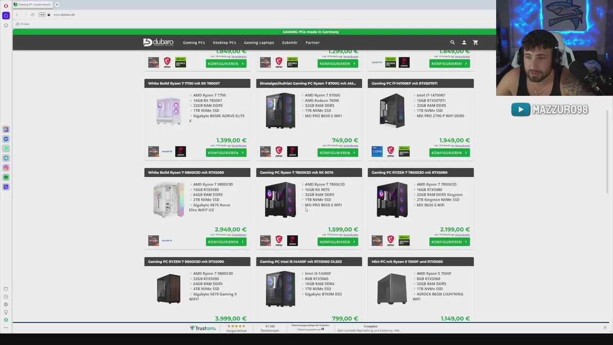The width and height of the screenshot is (613, 345).
Task: Open the Gaming Laptops menu
Action: point(259,43)
